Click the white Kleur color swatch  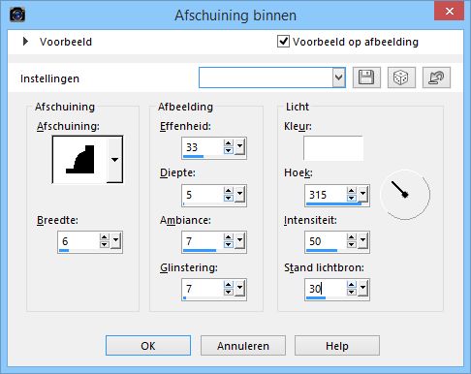point(333,148)
